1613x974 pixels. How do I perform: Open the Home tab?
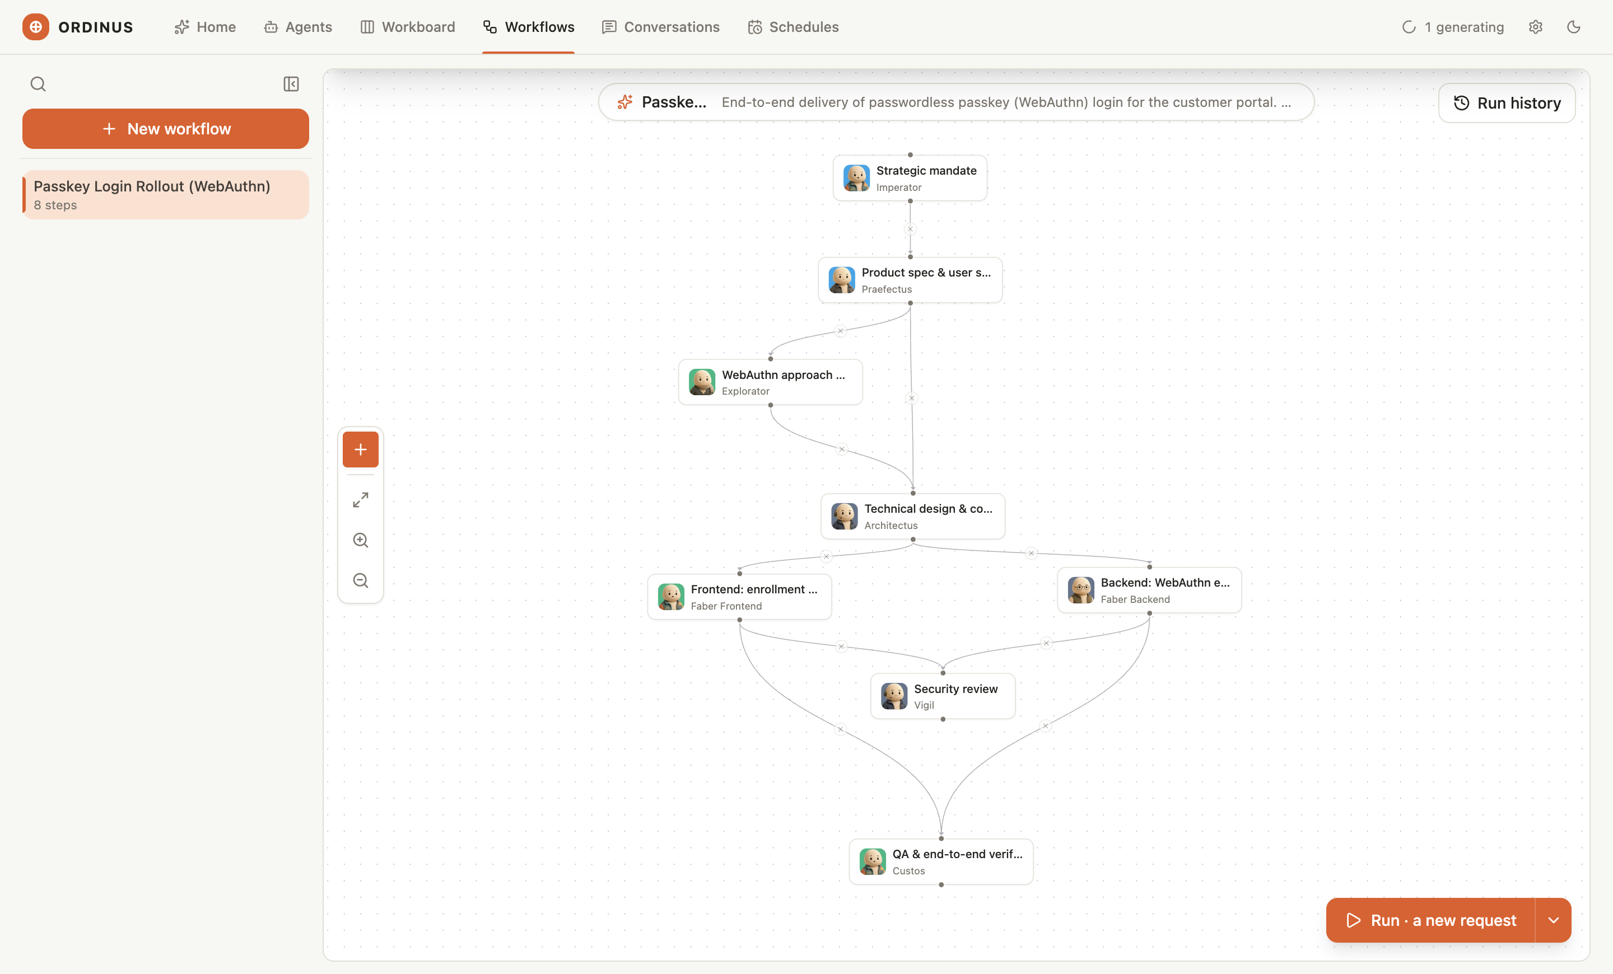[x=205, y=27]
